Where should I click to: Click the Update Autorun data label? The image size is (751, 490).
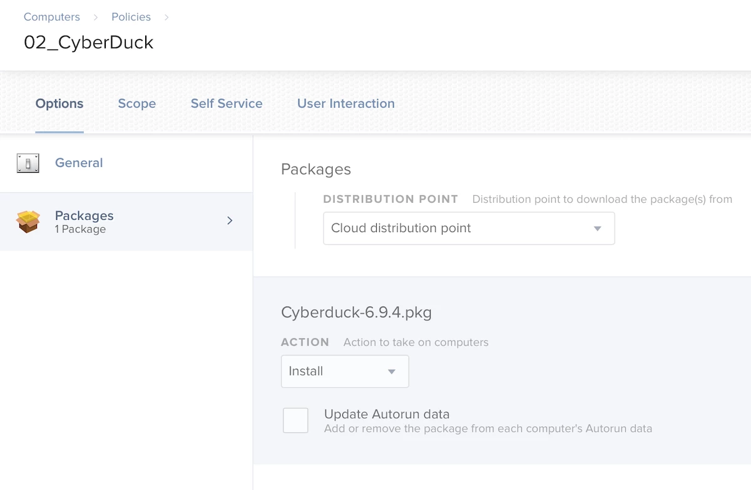click(387, 414)
